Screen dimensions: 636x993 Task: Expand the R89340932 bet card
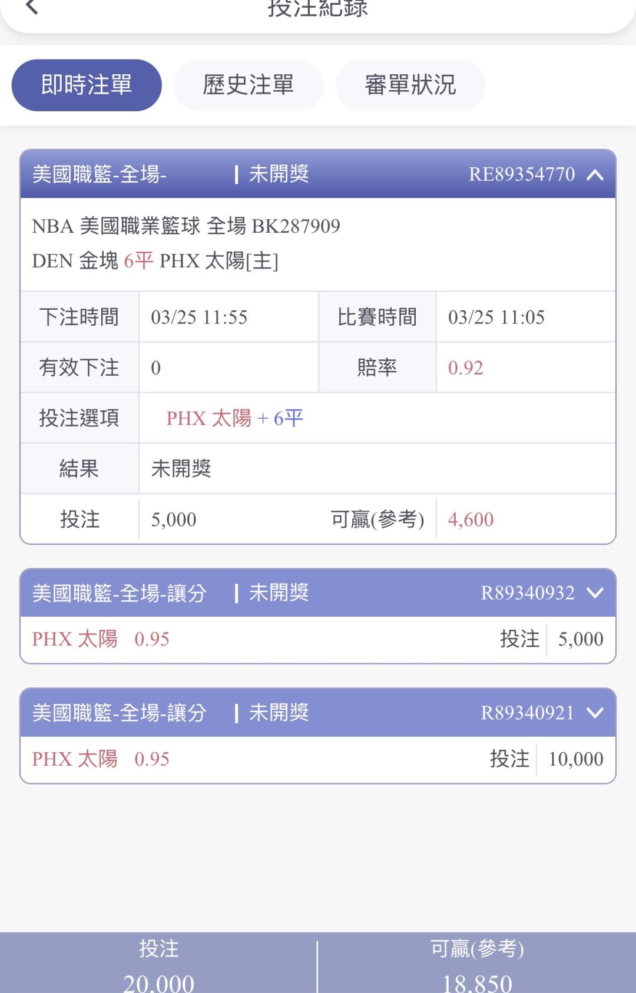point(595,593)
